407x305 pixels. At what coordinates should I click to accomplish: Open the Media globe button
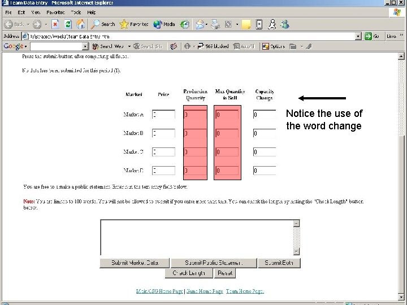click(164, 24)
